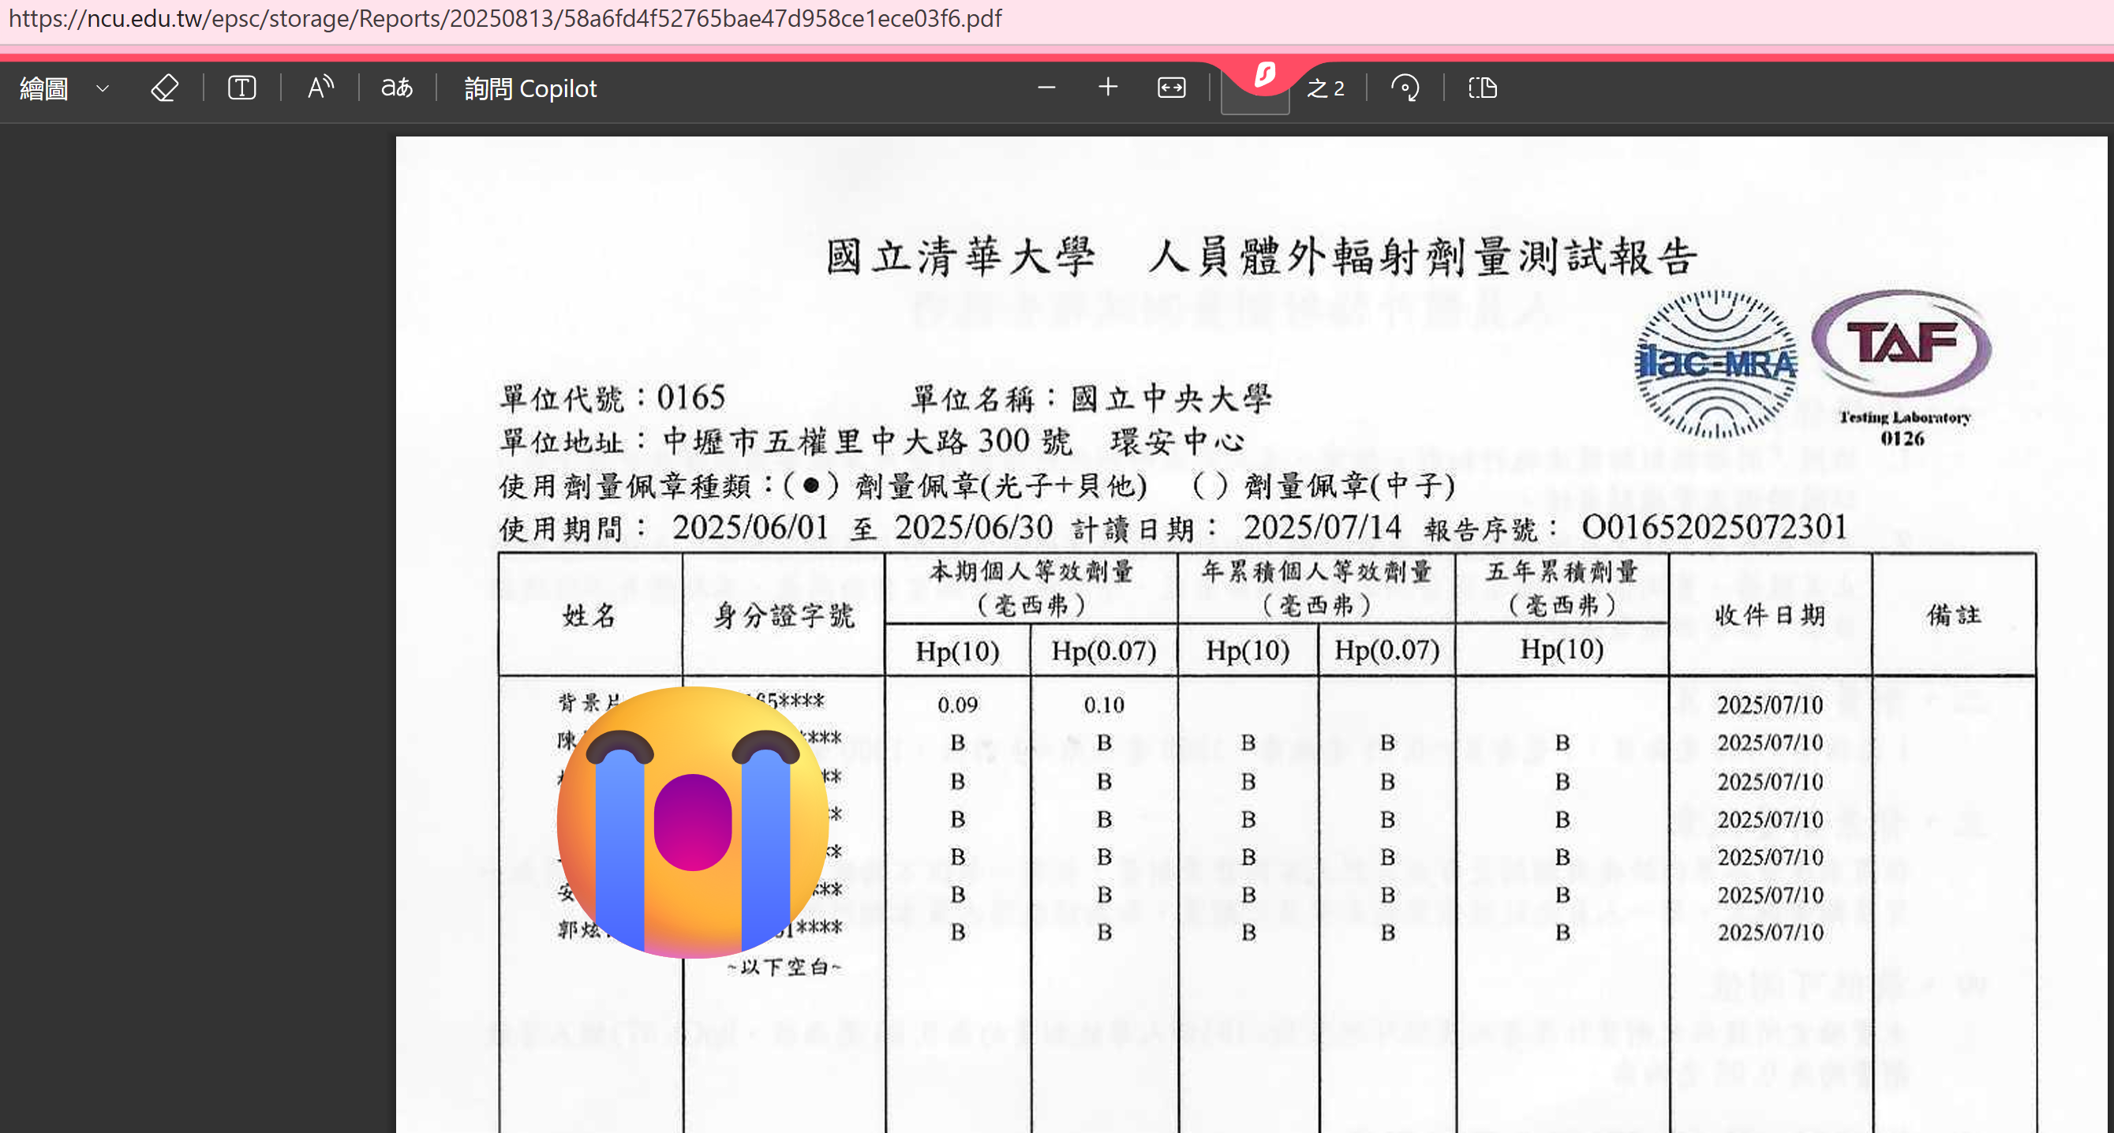Start read aloud from the toolbar
The height and width of the screenshot is (1133, 2114).
click(x=320, y=88)
